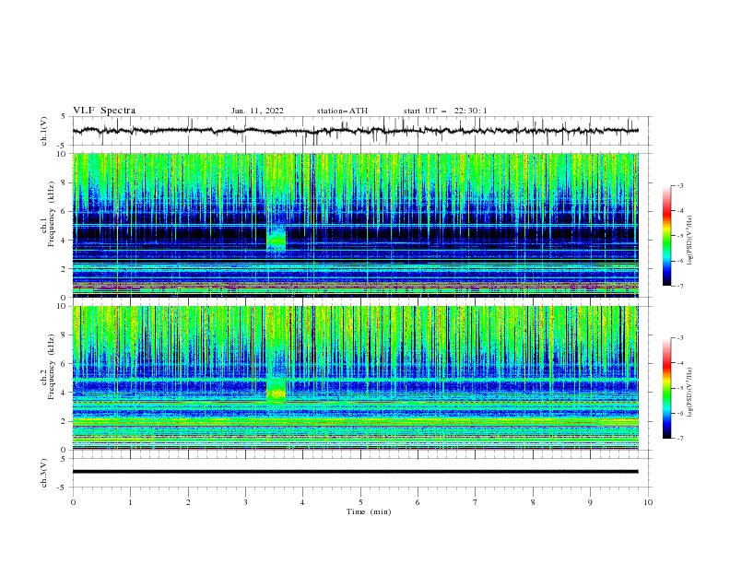
Task: Click the time axis tick label "3"
Action: pos(246,502)
